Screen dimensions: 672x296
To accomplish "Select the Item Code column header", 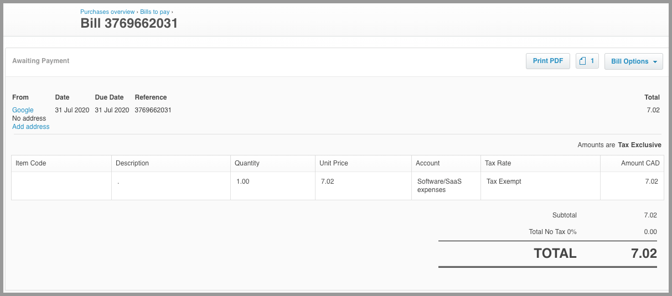I will click(x=61, y=163).
